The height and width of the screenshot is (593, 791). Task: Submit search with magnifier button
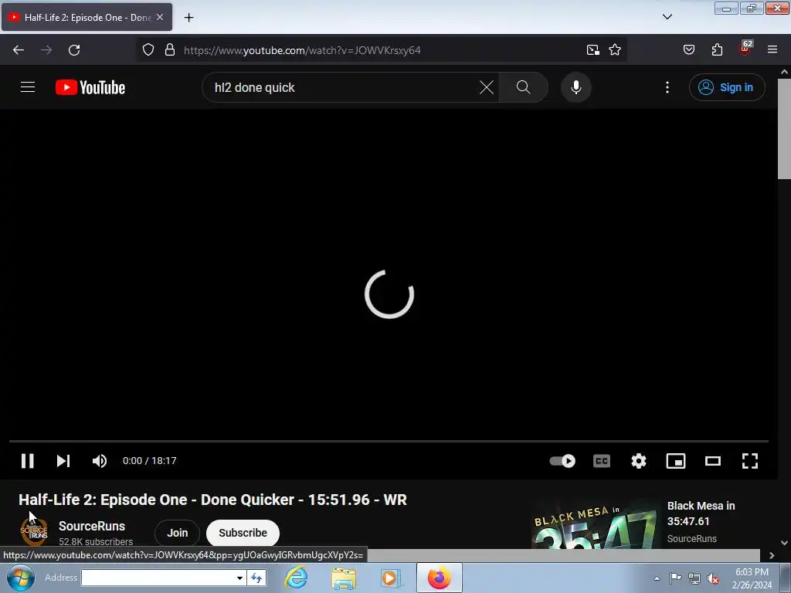[x=524, y=87]
